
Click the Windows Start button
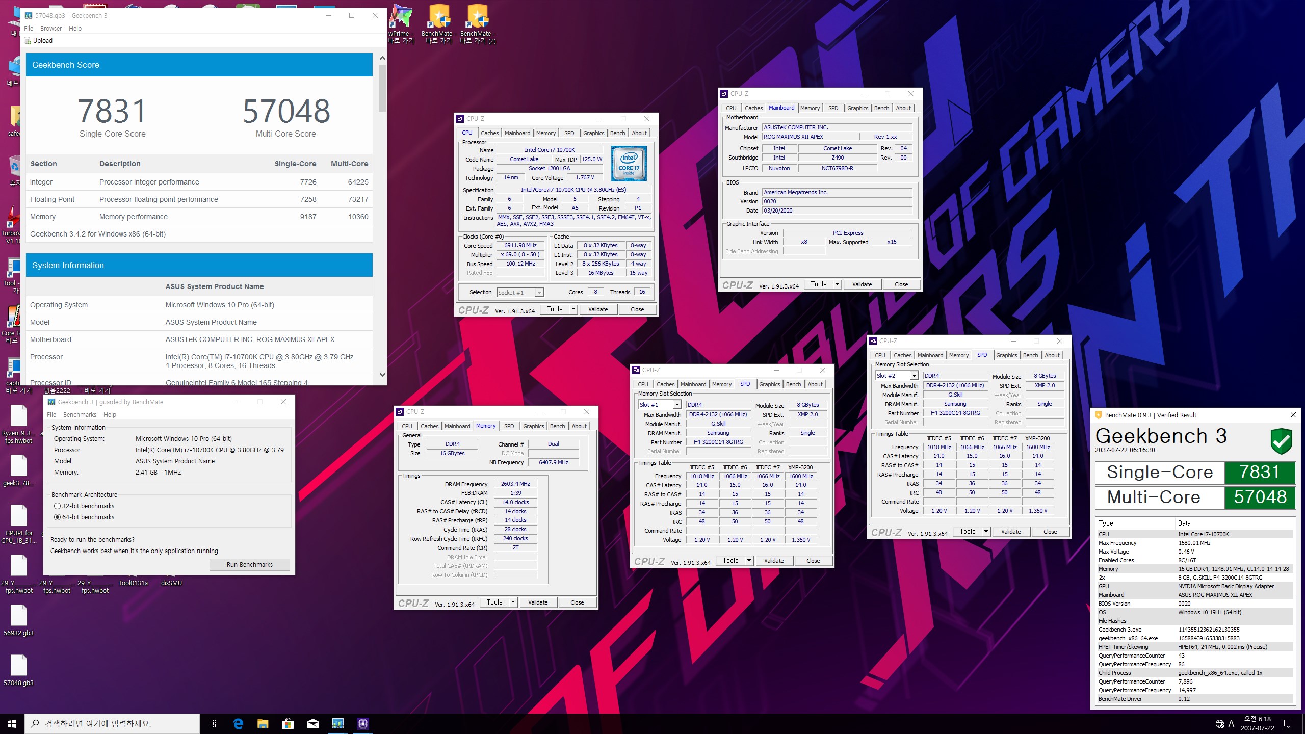(x=12, y=724)
